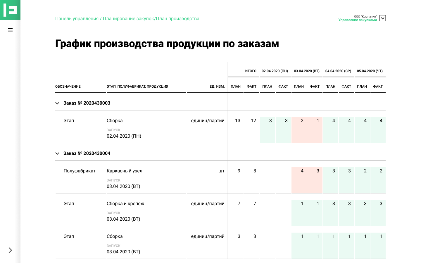421x263 pixels.
Task: Click Заказ № 2020430003 row title
Action: (87, 103)
